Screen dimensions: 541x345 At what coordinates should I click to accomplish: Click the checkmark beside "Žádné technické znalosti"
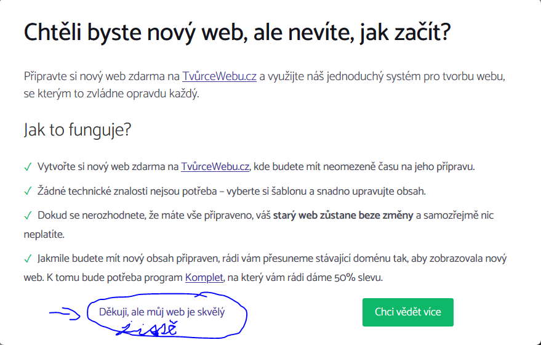pyautogui.click(x=28, y=192)
